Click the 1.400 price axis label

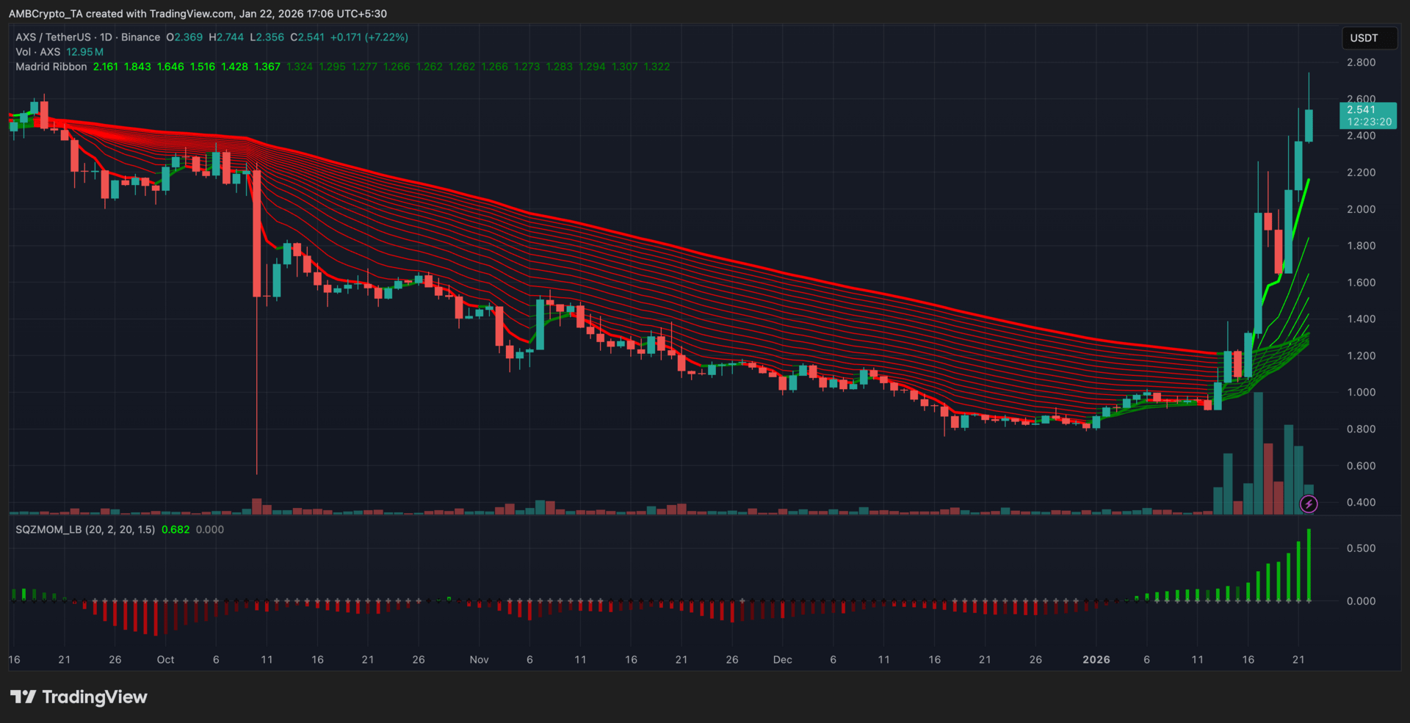tap(1361, 319)
